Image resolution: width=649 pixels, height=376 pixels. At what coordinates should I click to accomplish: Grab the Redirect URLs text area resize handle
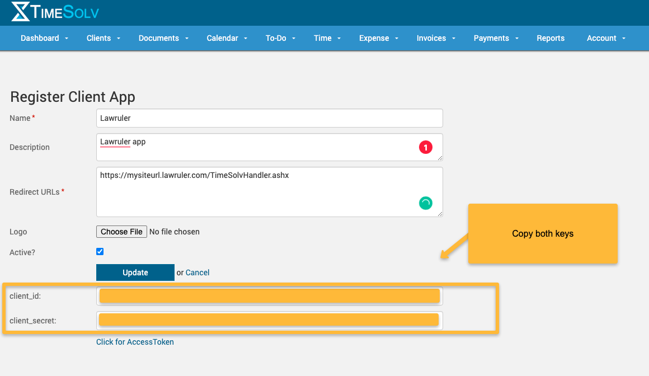coord(440,214)
